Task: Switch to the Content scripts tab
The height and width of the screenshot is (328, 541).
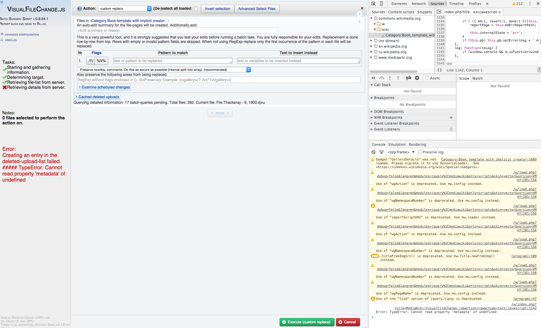Action: click(401, 12)
